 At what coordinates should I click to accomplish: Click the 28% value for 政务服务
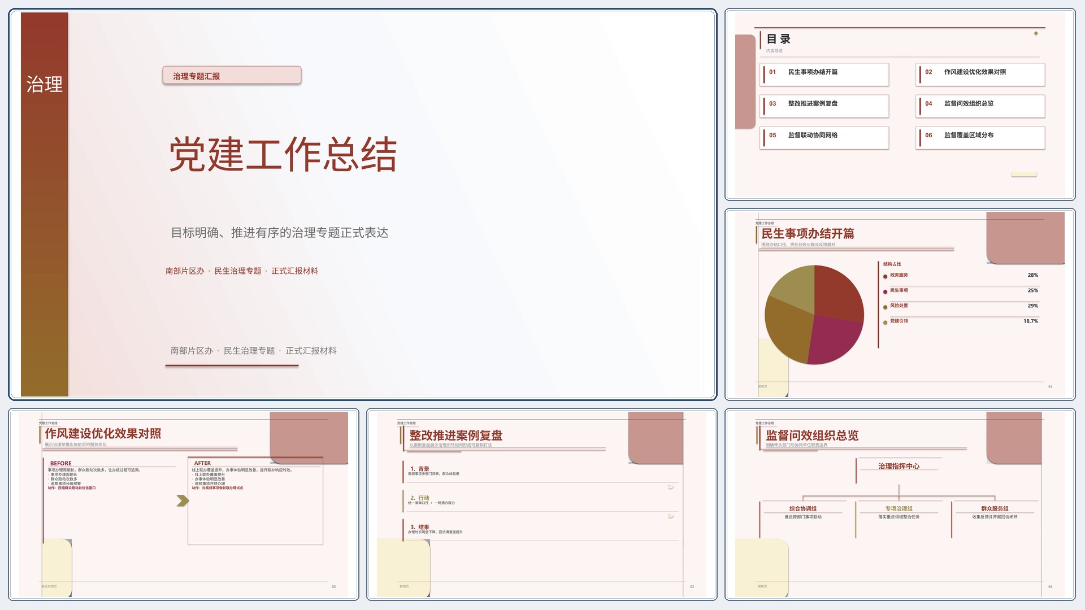pyautogui.click(x=1033, y=275)
